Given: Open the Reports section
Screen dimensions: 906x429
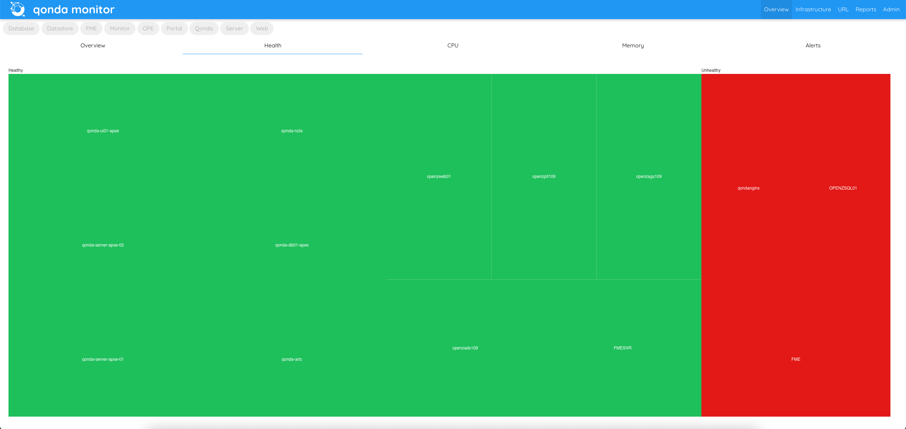Looking at the screenshot, I should point(866,9).
